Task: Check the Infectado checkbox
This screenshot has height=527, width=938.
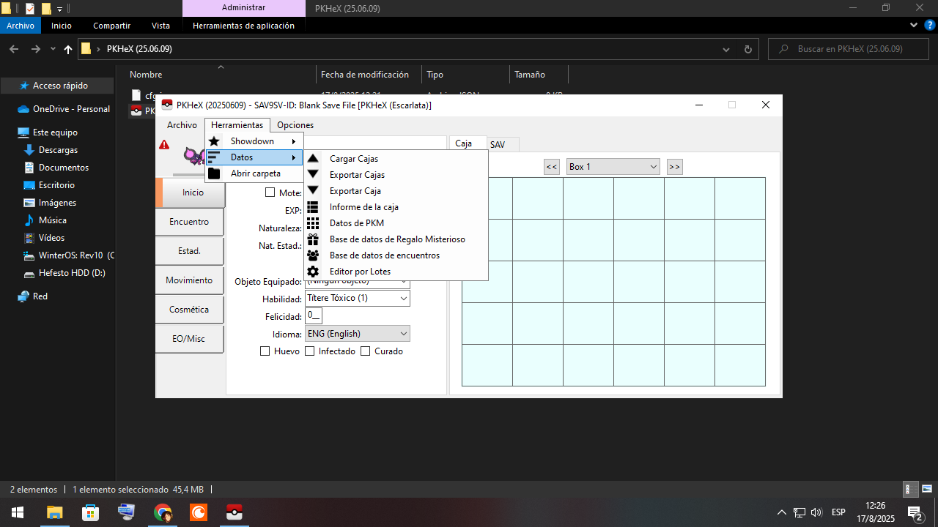Action: point(310,351)
